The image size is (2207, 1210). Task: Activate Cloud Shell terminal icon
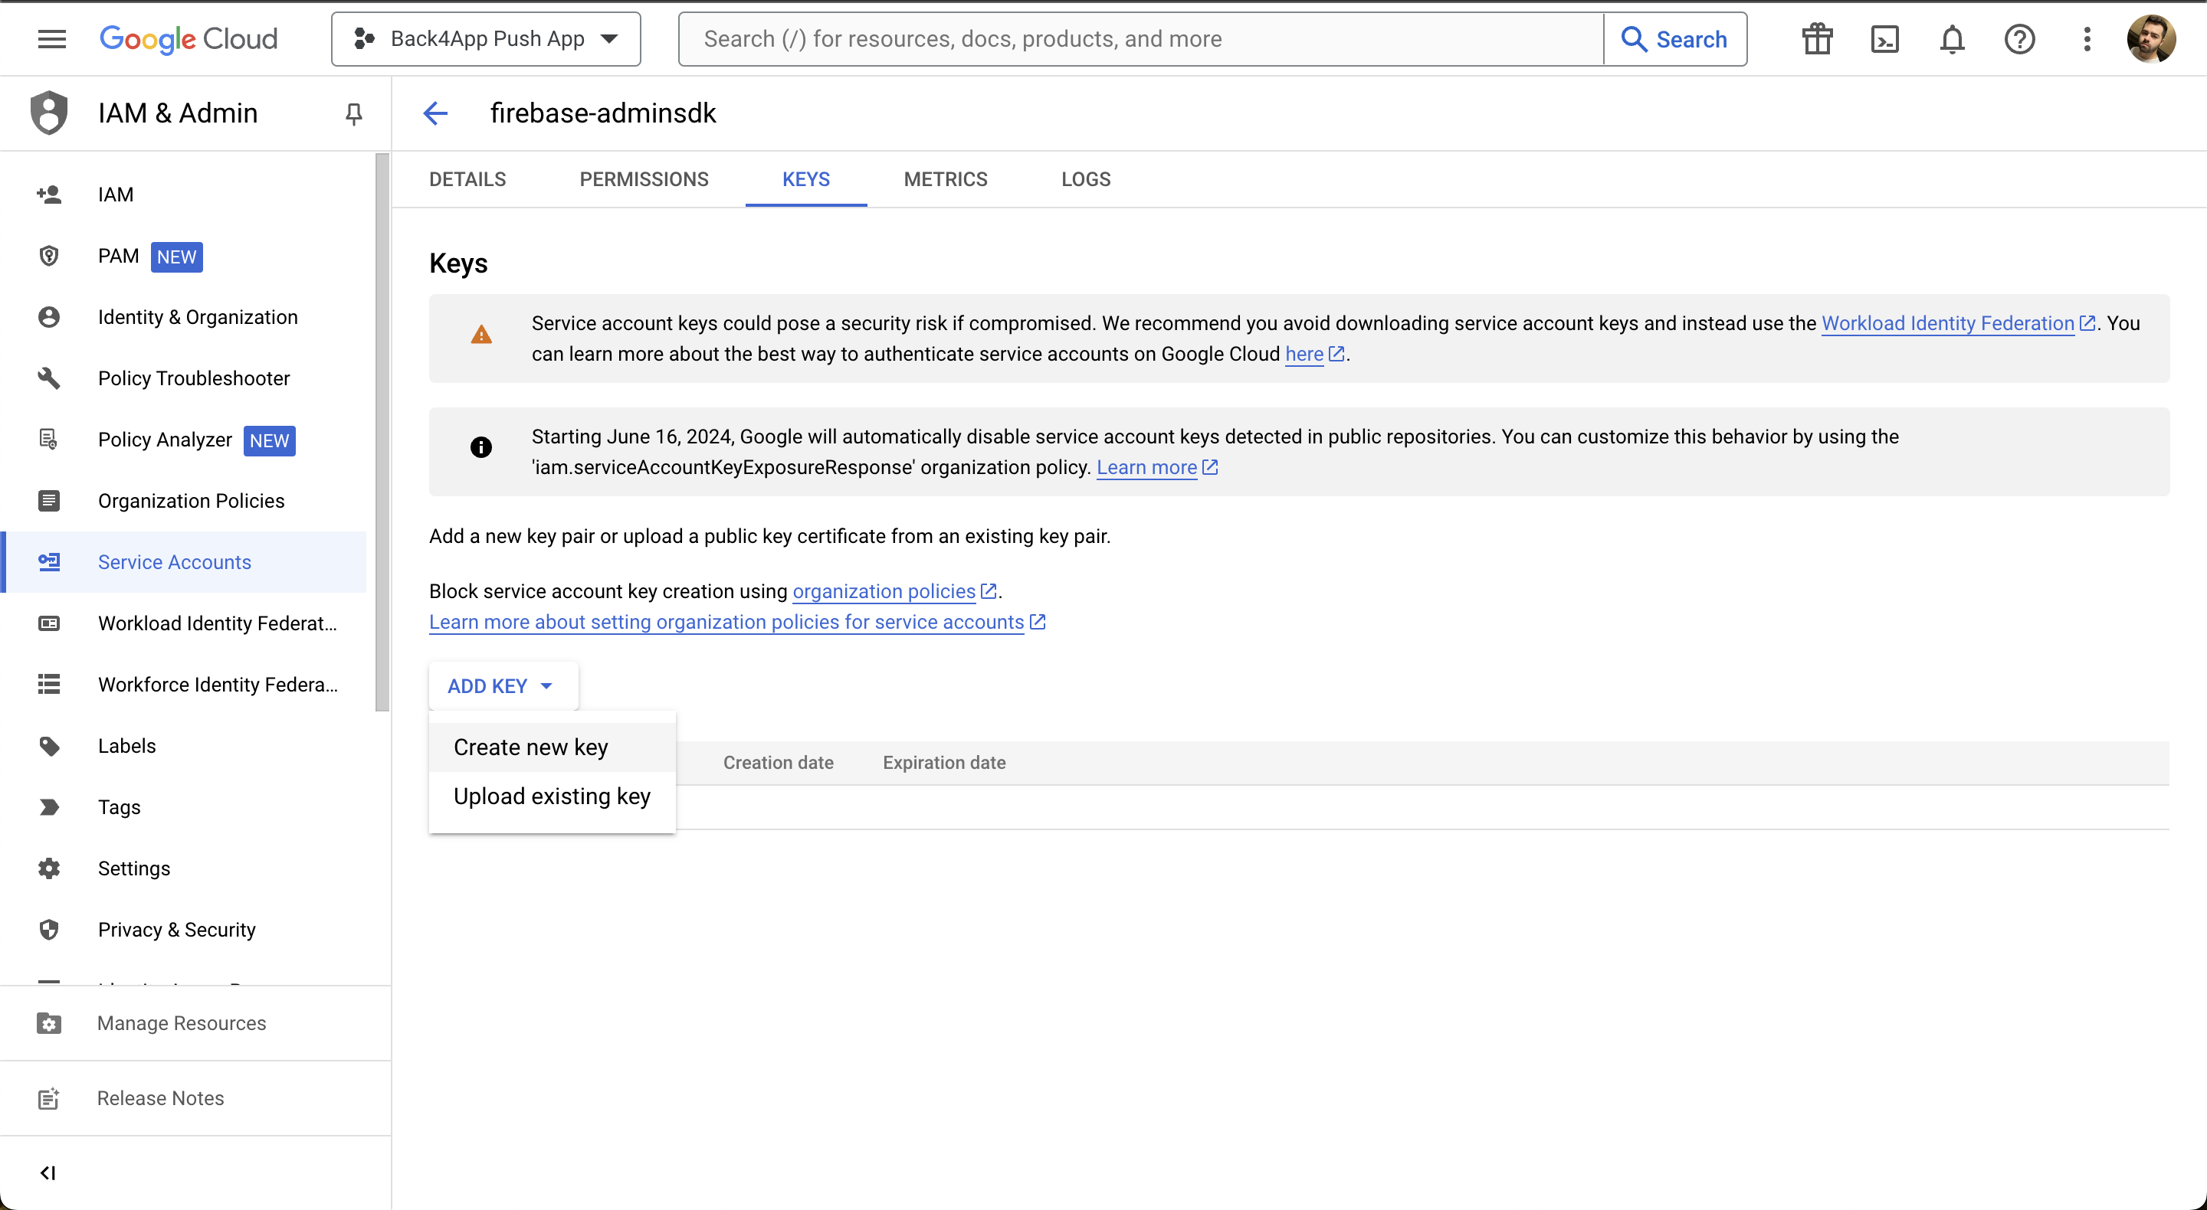coord(1884,39)
